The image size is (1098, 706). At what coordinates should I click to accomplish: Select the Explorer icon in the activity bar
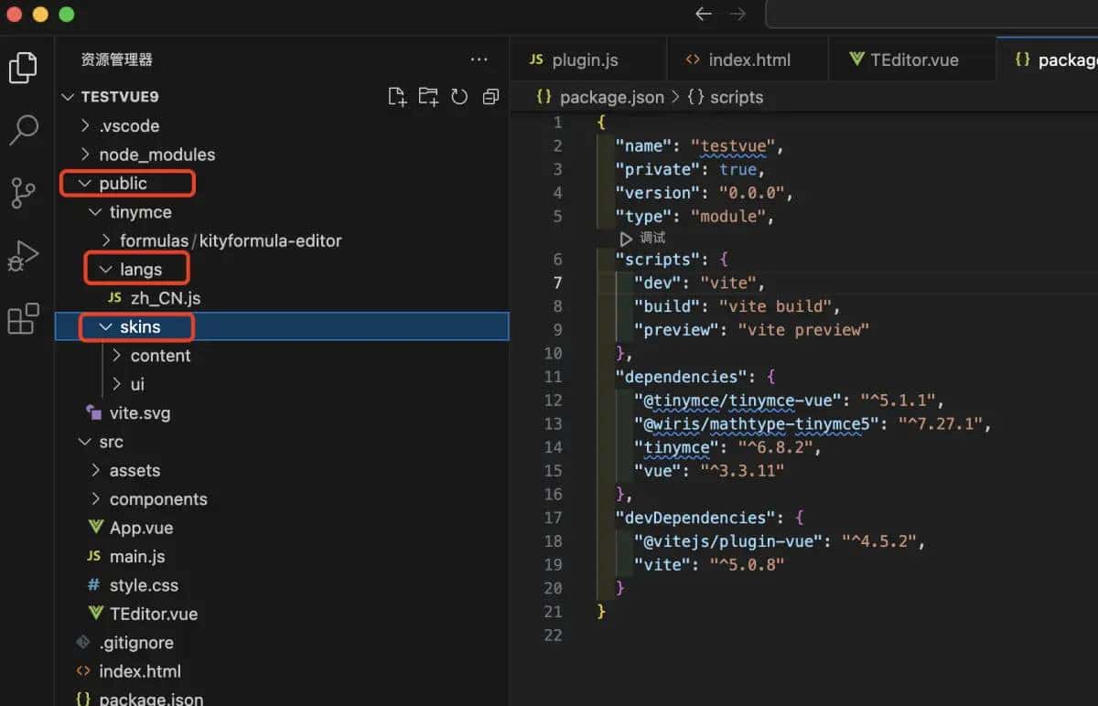tap(23, 67)
